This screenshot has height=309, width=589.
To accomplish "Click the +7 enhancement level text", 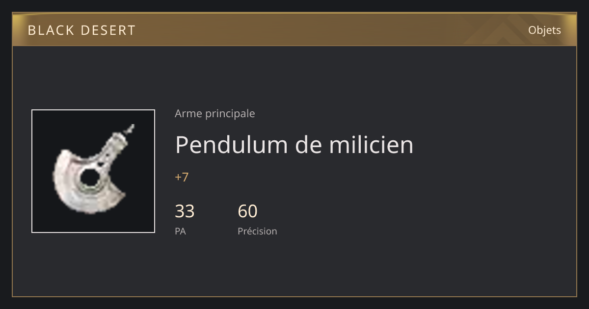I will click(x=182, y=177).
